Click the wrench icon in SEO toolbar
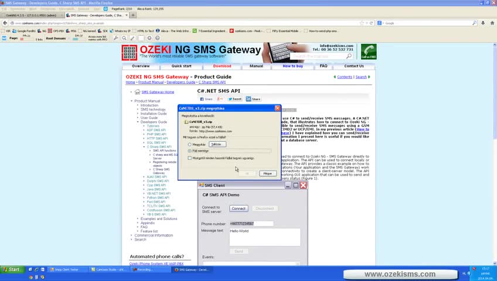 coord(116,38)
